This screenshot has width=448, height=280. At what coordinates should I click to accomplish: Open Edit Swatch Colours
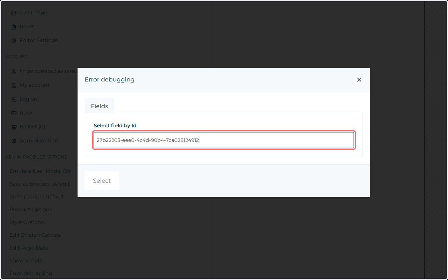pos(35,235)
